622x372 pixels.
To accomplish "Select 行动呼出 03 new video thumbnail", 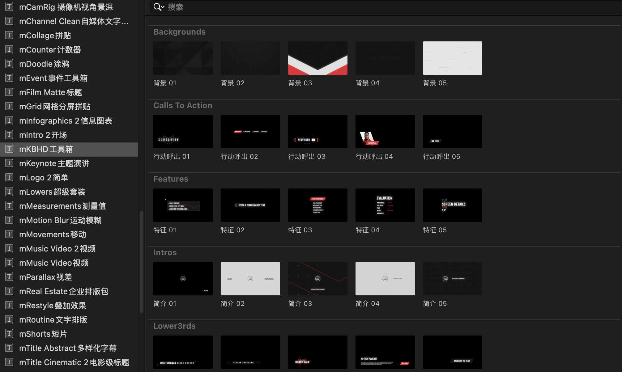I will click(x=318, y=132).
